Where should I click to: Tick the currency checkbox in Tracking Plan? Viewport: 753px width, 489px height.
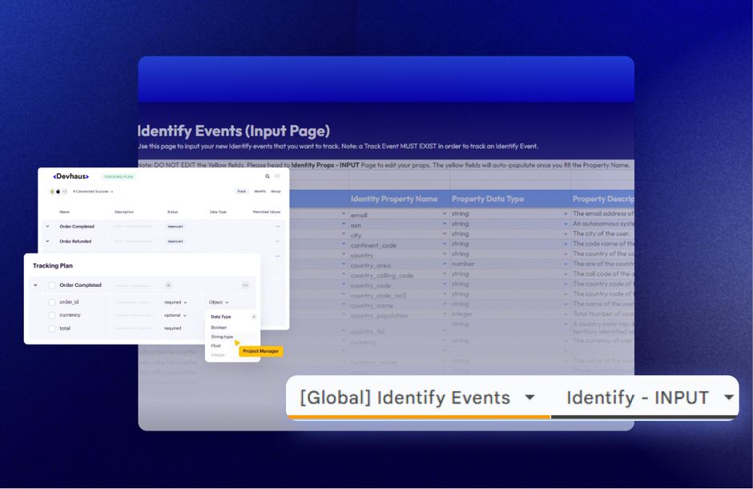click(x=52, y=315)
